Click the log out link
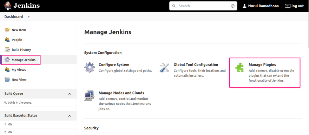Viewport: 309px width, 135px height. point(297,6)
